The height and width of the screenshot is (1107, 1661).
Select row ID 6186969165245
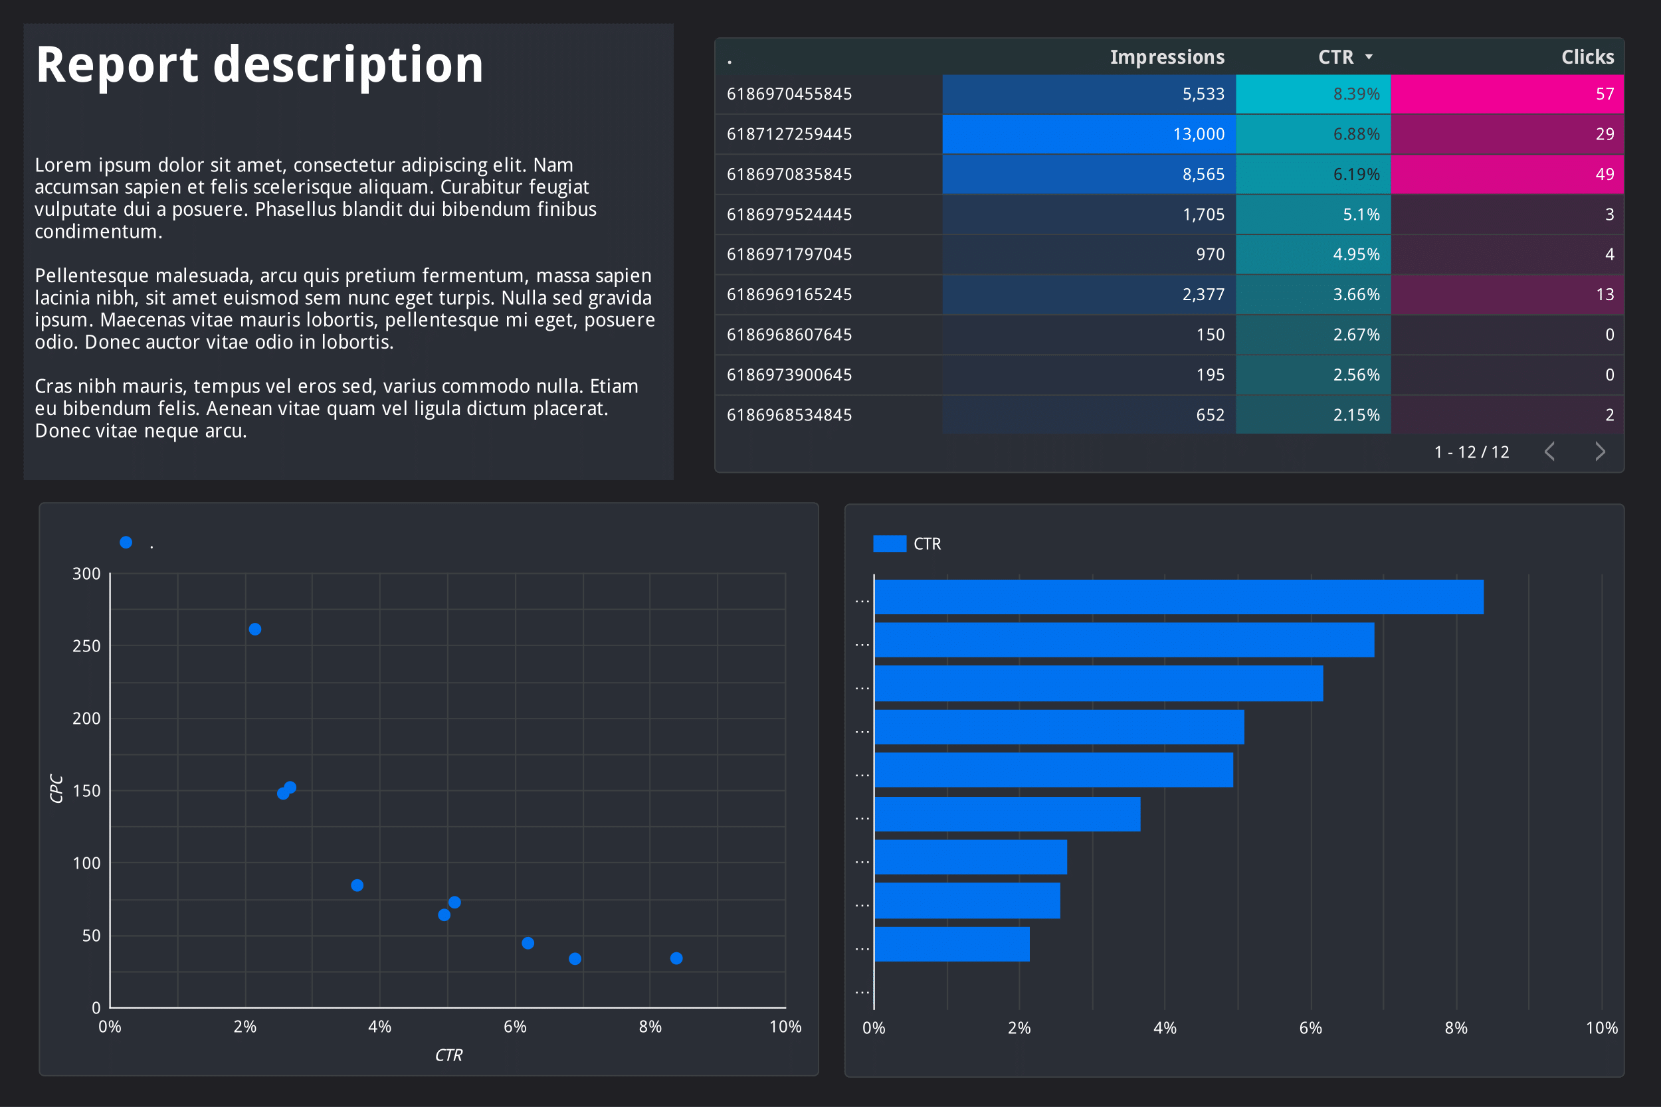pyautogui.click(x=789, y=294)
